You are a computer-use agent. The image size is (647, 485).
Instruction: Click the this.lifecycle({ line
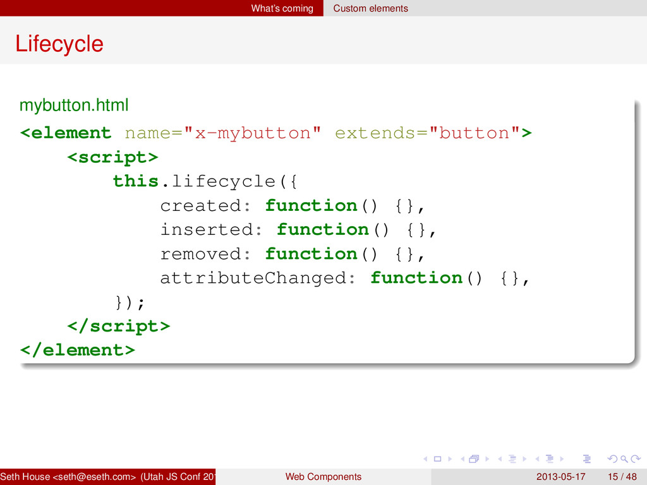(x=205, y=181)
